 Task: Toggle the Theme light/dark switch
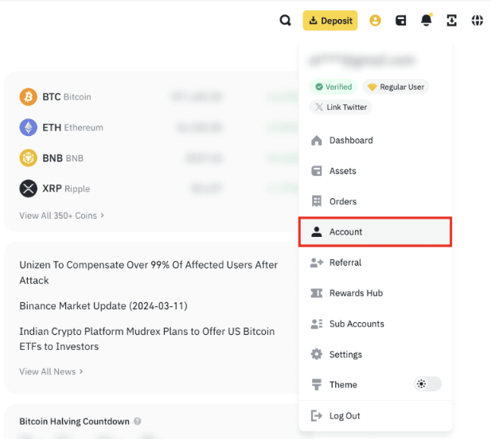[x=428, y=384]
